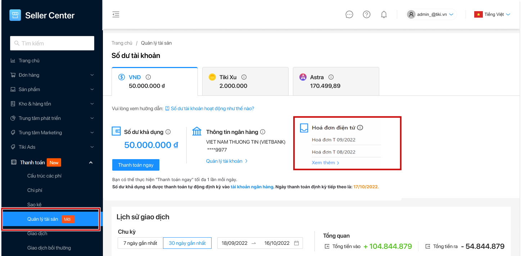This screenshot has height=256, width=521.
Task: Click the Quản lý tài khoản link
Action: (227, 161)
